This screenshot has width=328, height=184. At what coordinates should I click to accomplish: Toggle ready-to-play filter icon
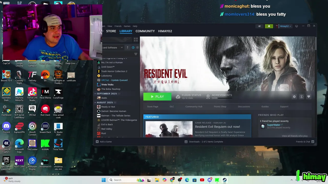(x=137, y=48)
